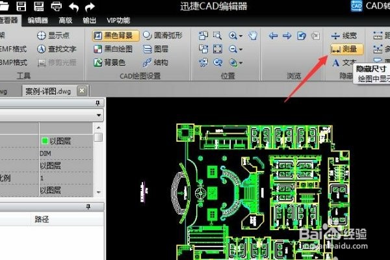Expand the Zoom In dropdown arrow
390x260 pixels.
pyautogui.click(x=240, y=36)
